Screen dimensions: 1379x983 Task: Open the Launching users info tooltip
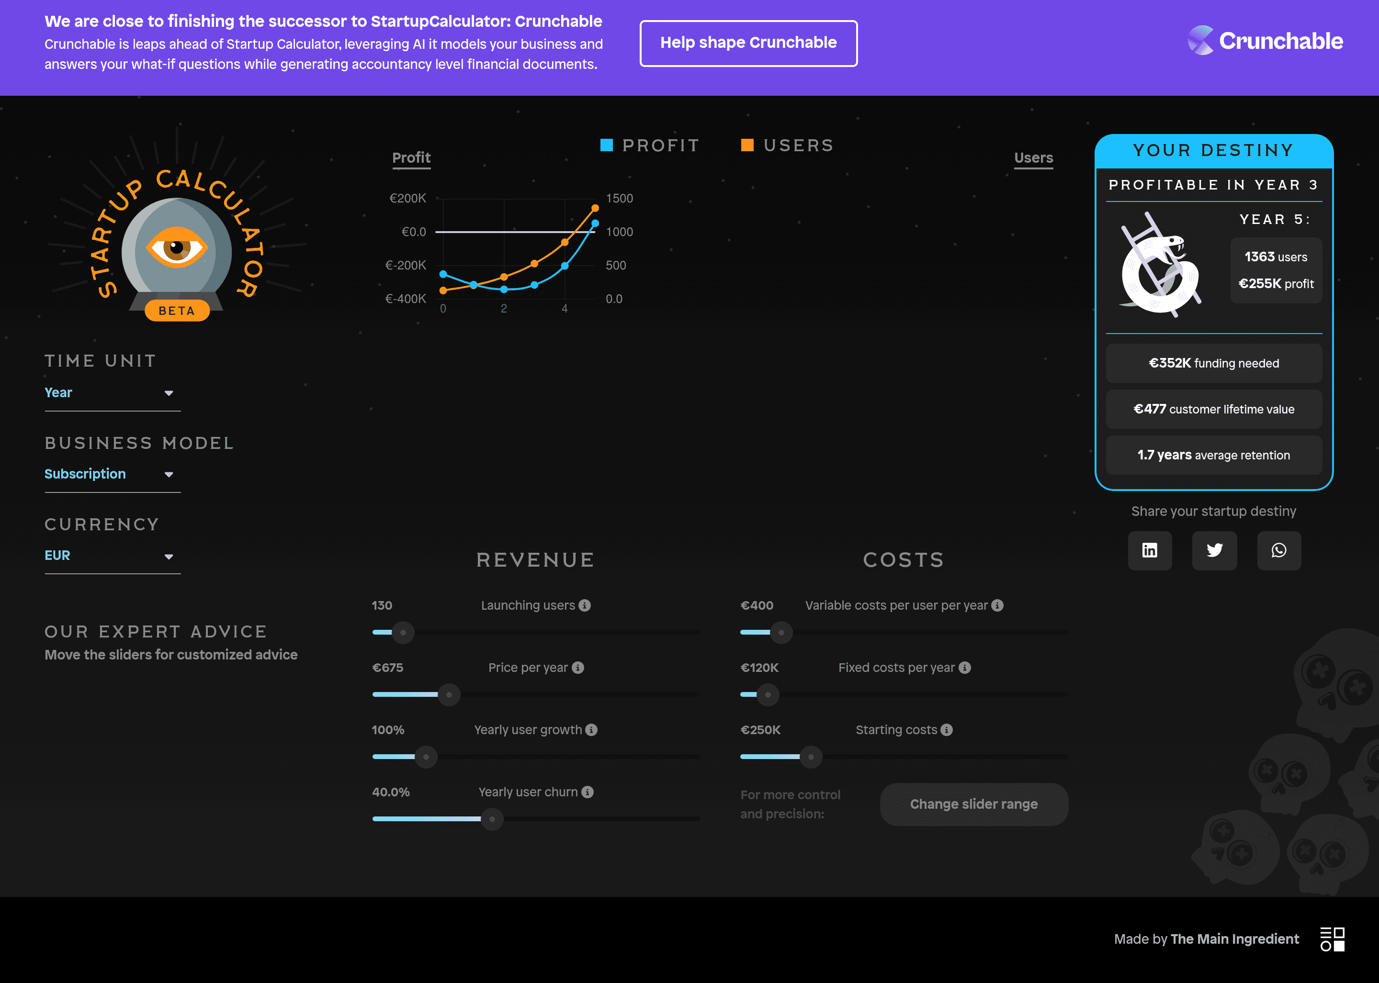tap(585, 605)
